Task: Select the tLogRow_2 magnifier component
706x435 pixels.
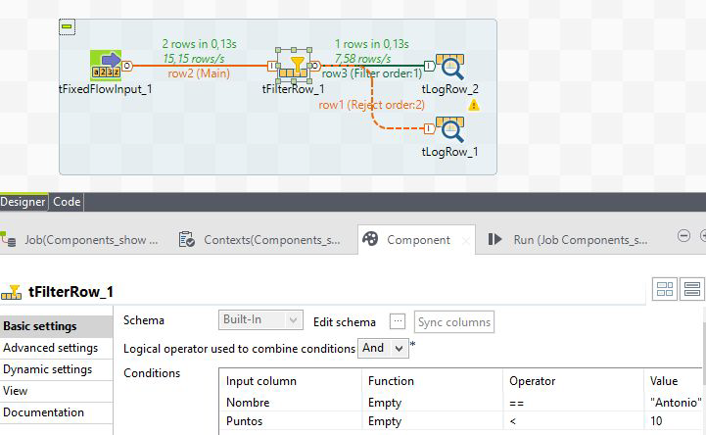Action: [449, 67]
